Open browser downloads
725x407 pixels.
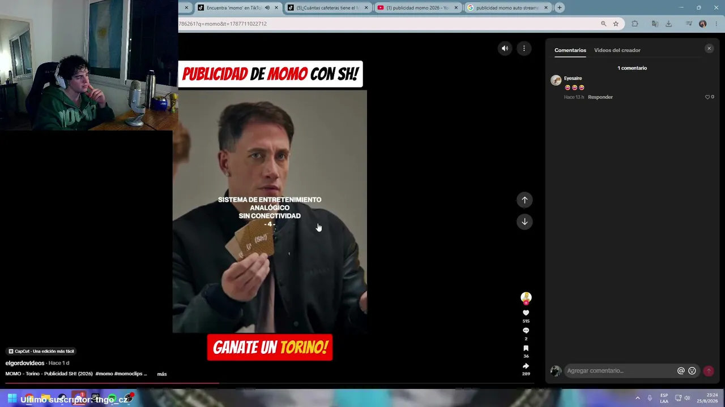tap(668, 24)
